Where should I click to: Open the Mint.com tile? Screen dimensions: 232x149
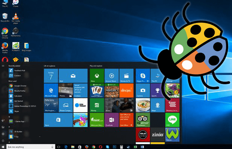click(x=97, y=120)
